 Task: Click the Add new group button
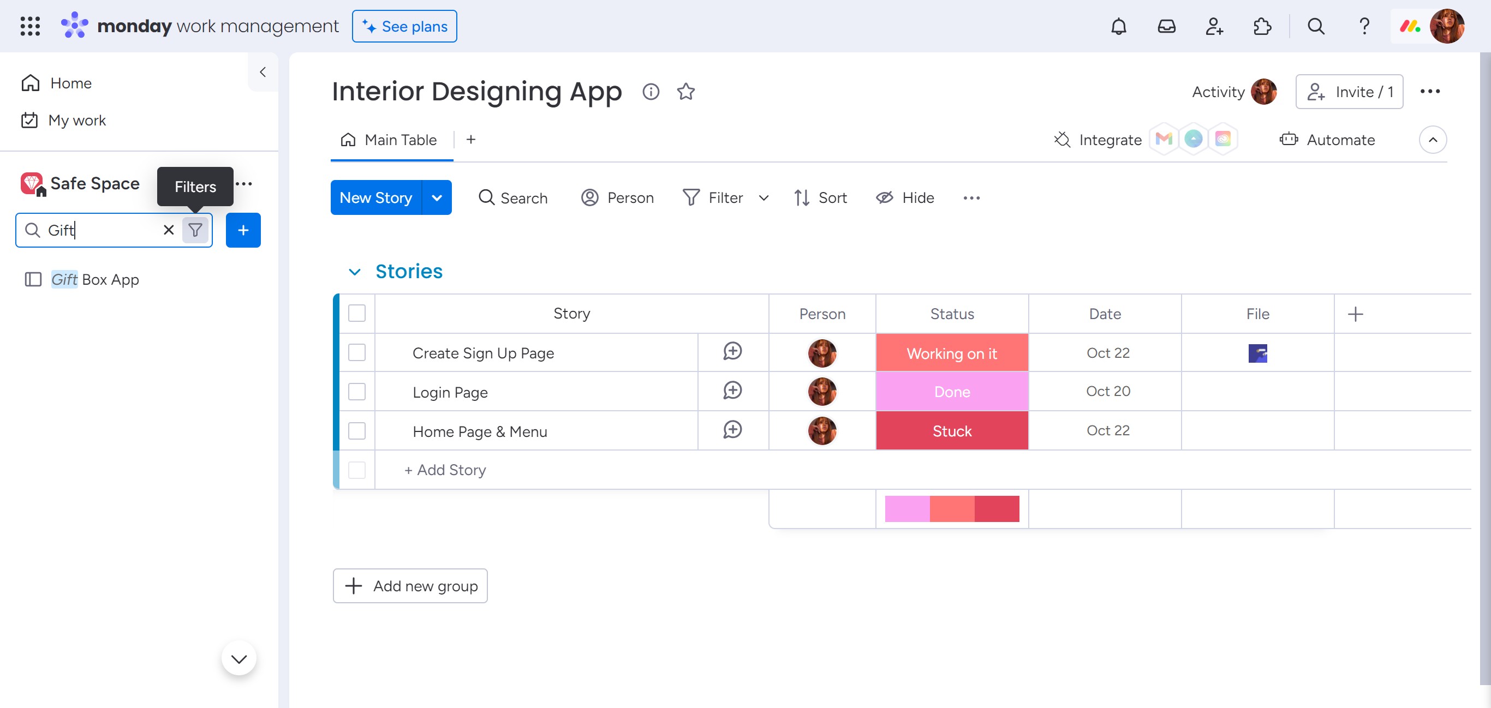pyautogui.click(x=410, y=585)
